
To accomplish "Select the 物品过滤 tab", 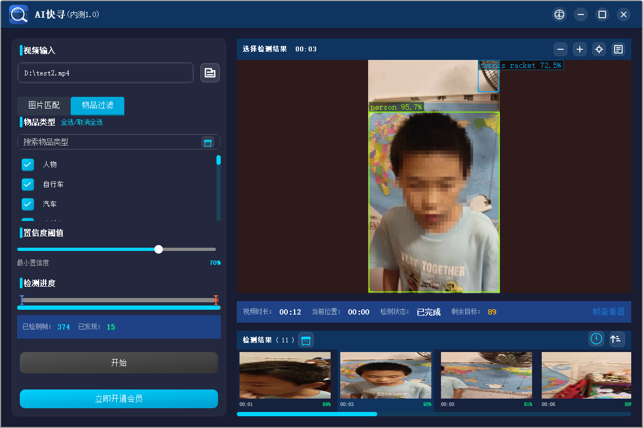I will coord(98,105).
